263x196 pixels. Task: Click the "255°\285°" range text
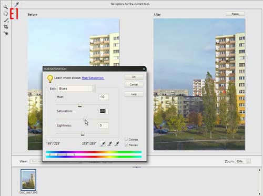[89, 144]
